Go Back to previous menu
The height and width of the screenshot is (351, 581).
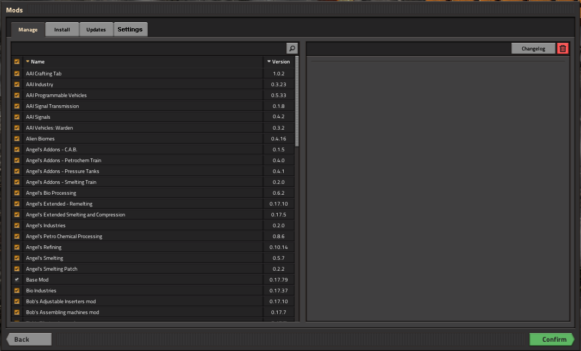29,340
